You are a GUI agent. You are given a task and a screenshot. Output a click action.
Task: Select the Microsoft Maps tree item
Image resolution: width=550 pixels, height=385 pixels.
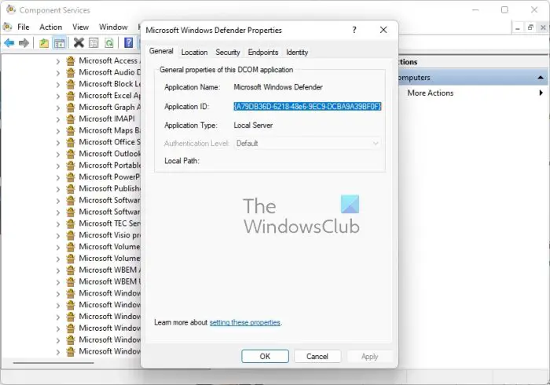click(109, 130)
